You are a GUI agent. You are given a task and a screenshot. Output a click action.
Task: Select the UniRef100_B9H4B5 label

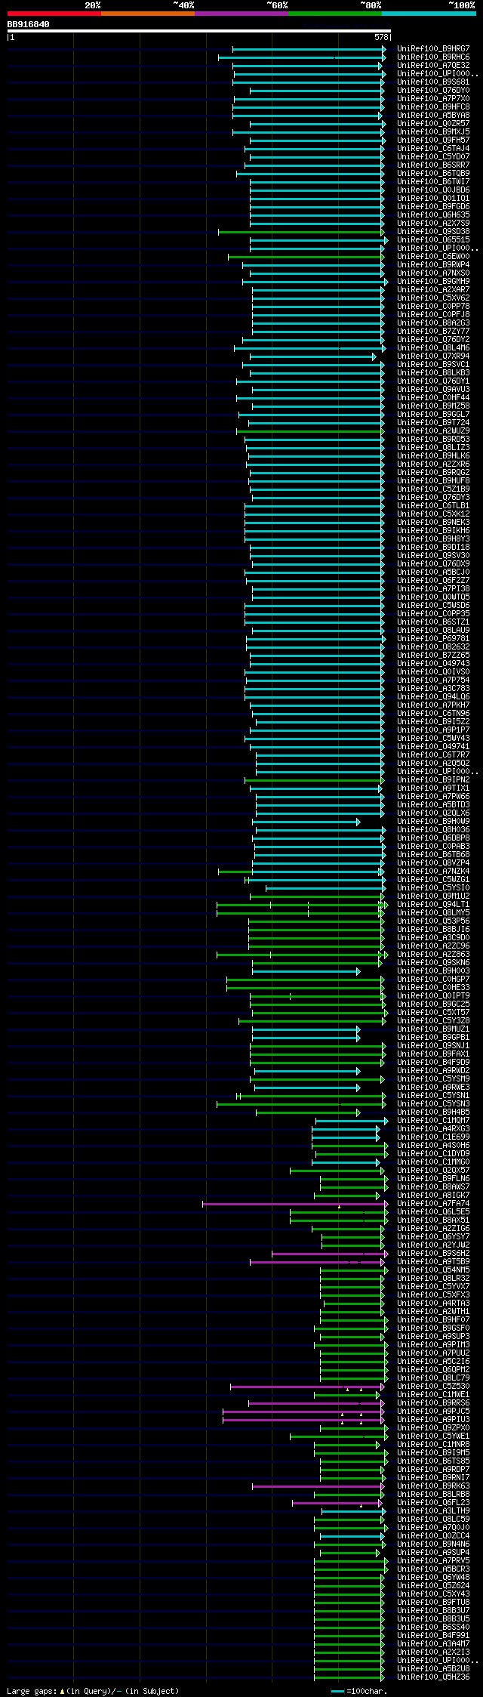click(433, 1112)
